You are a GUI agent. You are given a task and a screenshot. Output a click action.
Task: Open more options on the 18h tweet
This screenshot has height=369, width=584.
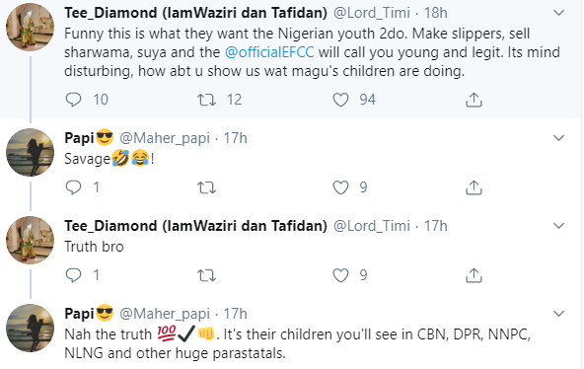pyautogui.click(x=558, y=13)
